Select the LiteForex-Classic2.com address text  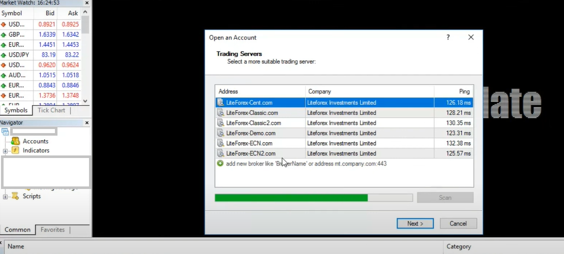coord(254,123)
